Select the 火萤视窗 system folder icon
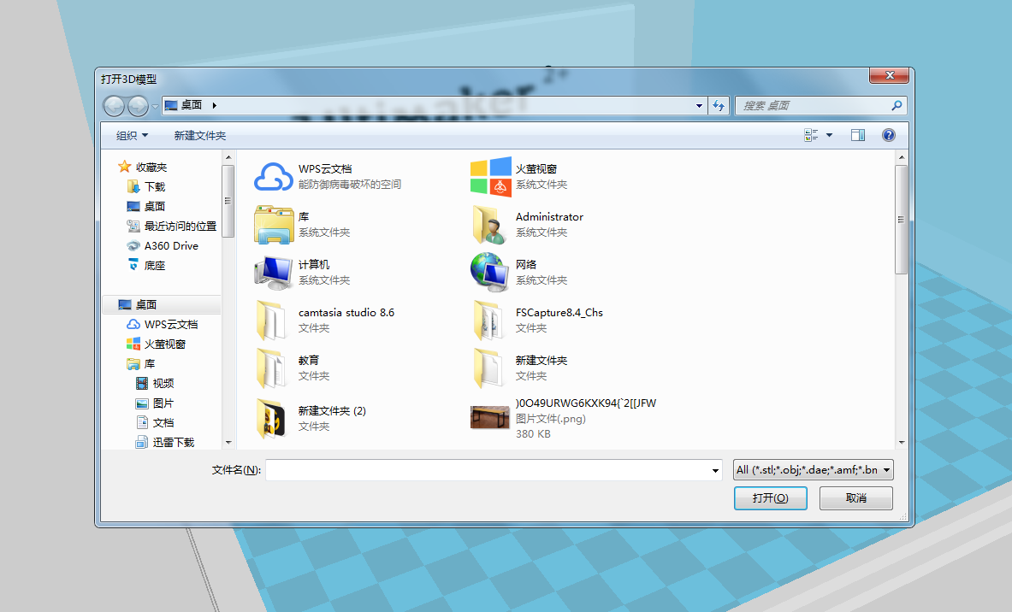 pyautogui.click(x=491, y=177)
